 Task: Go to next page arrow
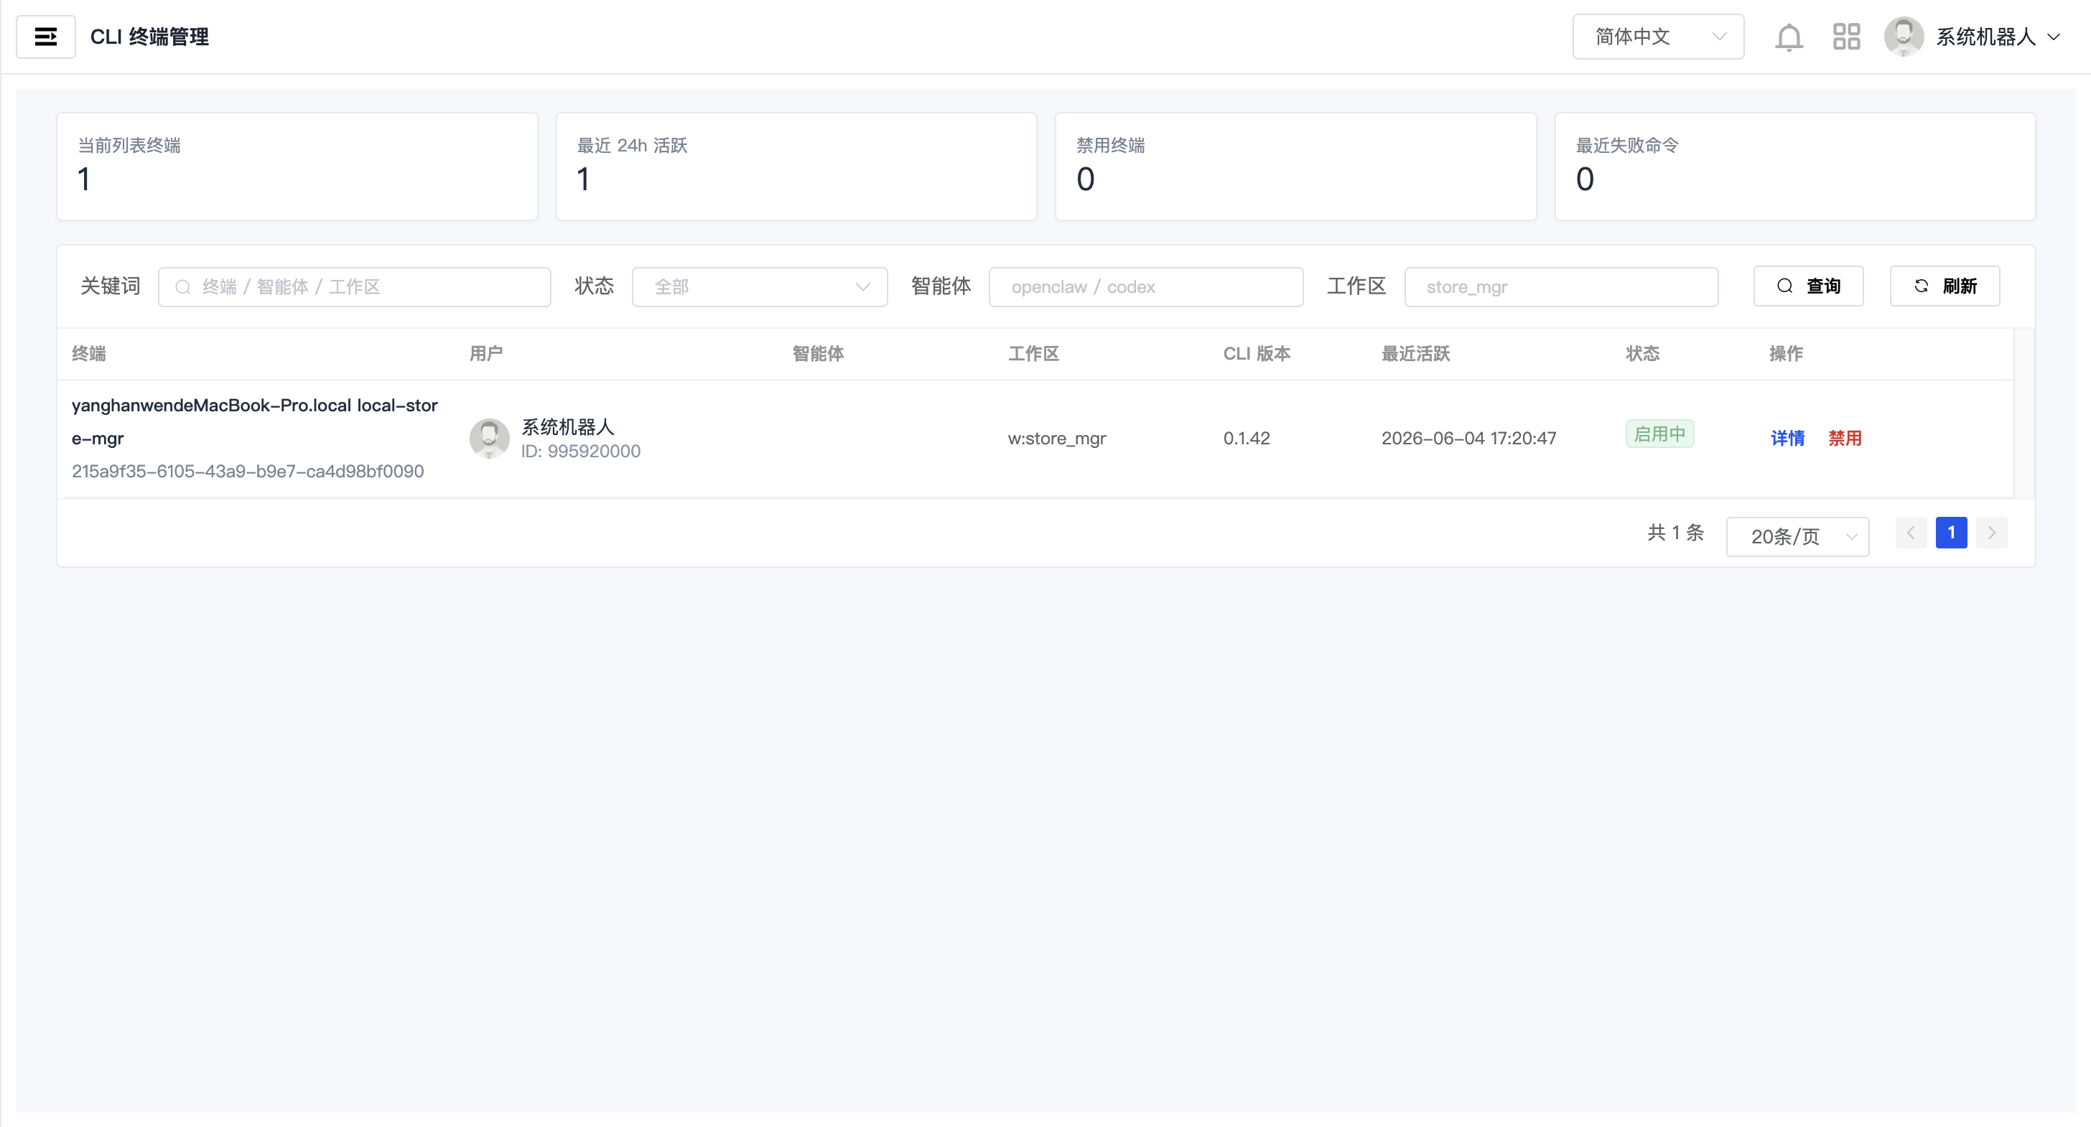pos(1991,533)
